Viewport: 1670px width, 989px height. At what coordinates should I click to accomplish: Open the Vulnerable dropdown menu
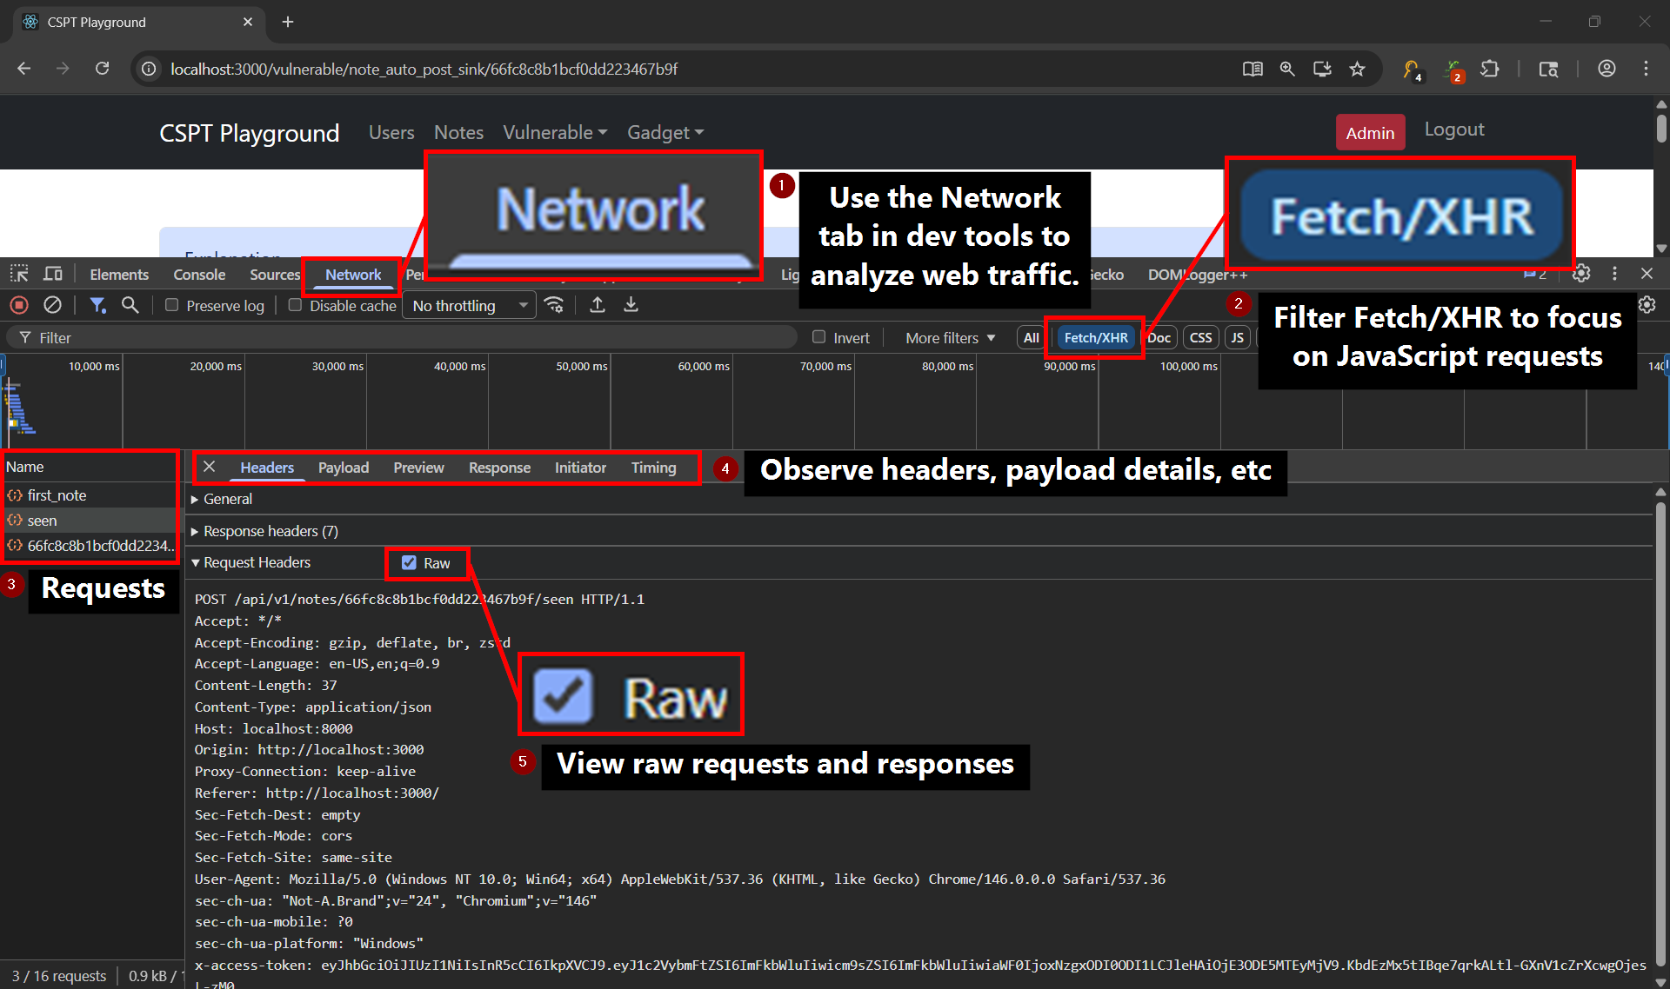[x=555, y=132]
